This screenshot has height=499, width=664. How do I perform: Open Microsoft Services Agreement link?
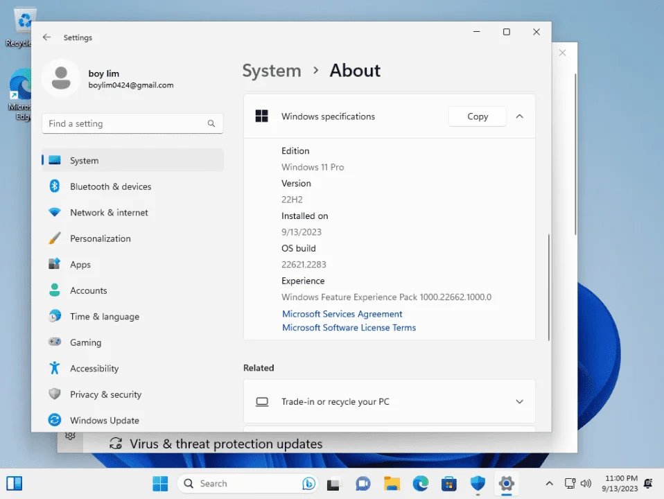(342, 314)
